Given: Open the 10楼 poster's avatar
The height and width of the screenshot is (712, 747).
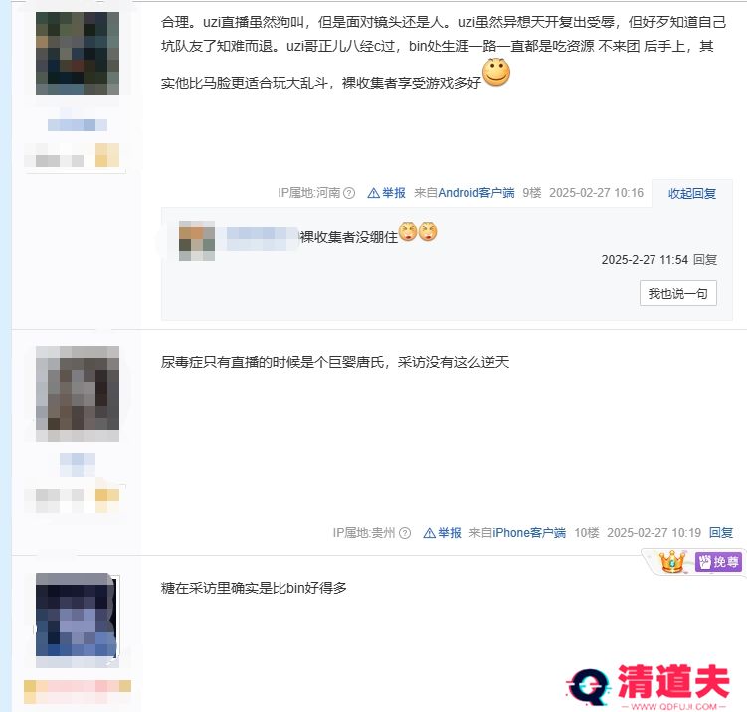Looking at the screenshot, I should [x=78, y=394].
